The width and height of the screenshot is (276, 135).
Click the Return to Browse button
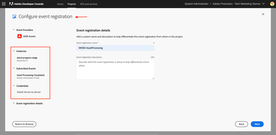point(24,124)
